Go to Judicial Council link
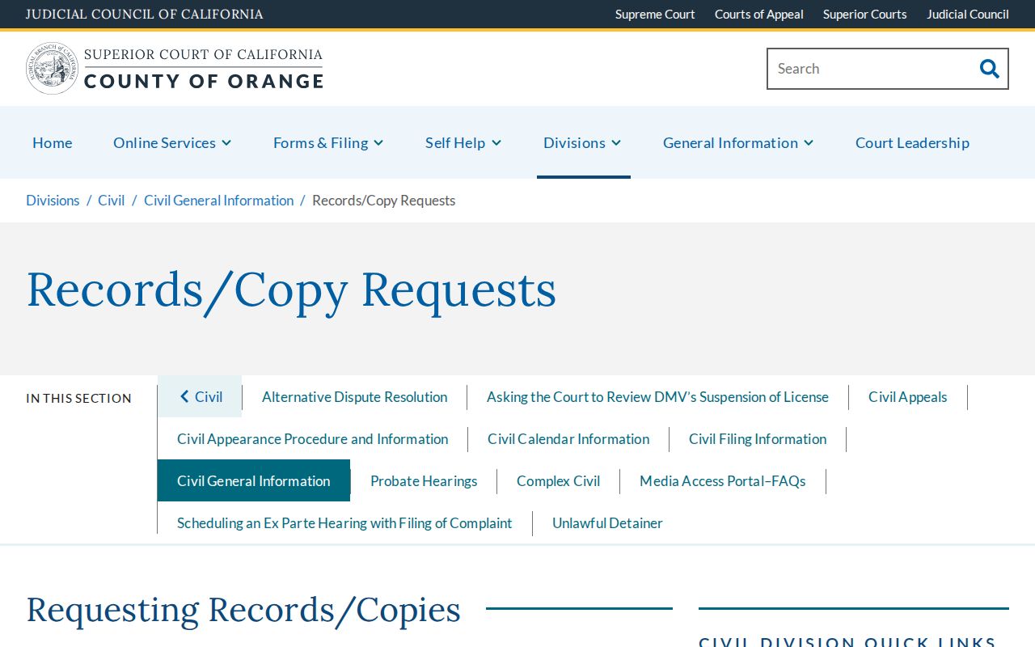The height and width of the screenshot is (647, 1035). click(x=968, y=15)
